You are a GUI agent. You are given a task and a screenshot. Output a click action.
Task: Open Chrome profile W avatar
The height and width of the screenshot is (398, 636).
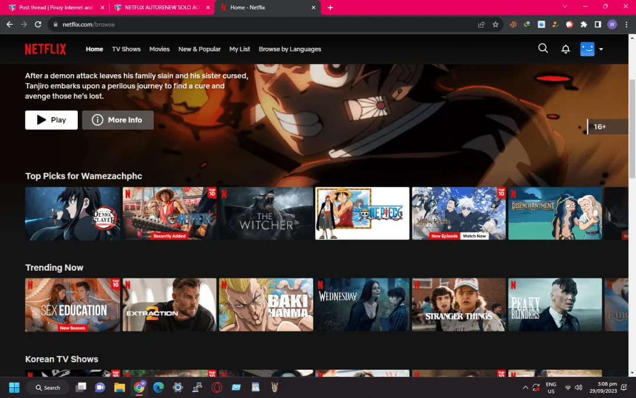(x=612, y=24)
